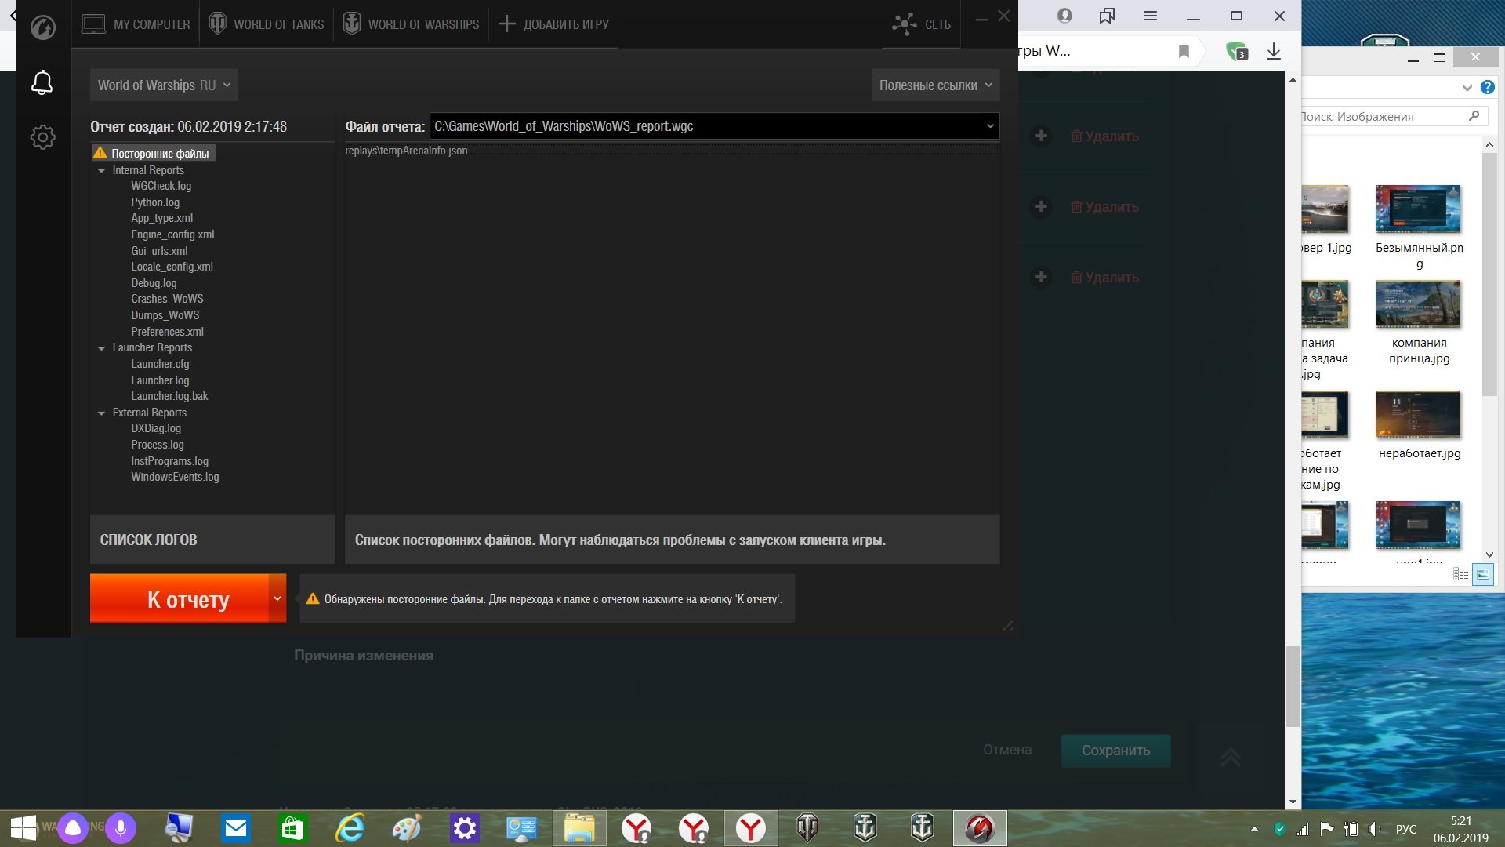Open the компания принца.jpg thumbnail
The image size is (1505, 847).
(x=1419, y=304)
